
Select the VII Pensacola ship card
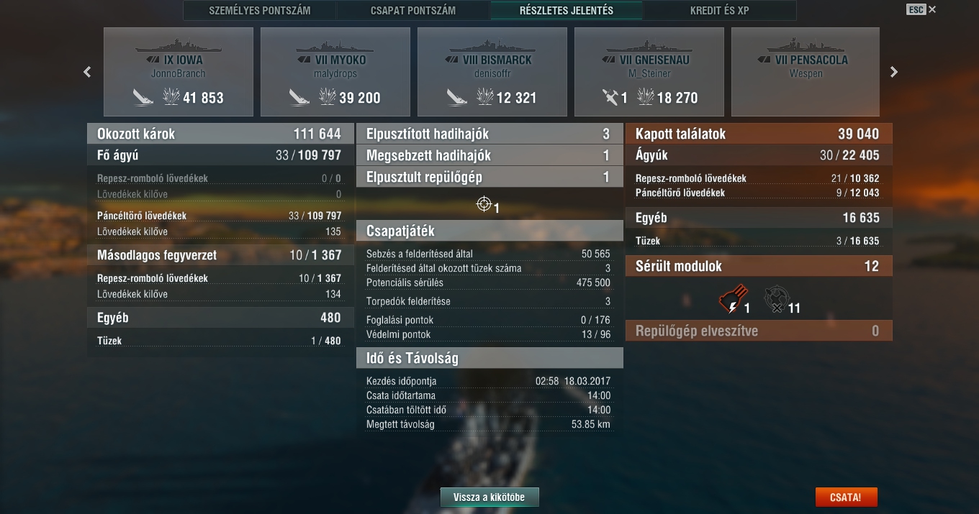[806, 72]
